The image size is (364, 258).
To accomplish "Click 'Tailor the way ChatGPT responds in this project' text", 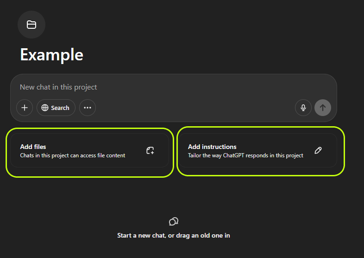I will click(245, 155).
